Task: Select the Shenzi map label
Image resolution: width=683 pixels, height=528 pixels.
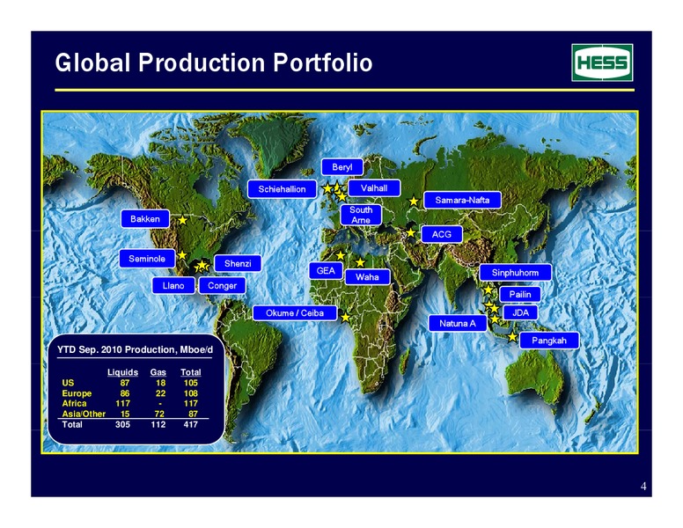Action: click(238, 263)
